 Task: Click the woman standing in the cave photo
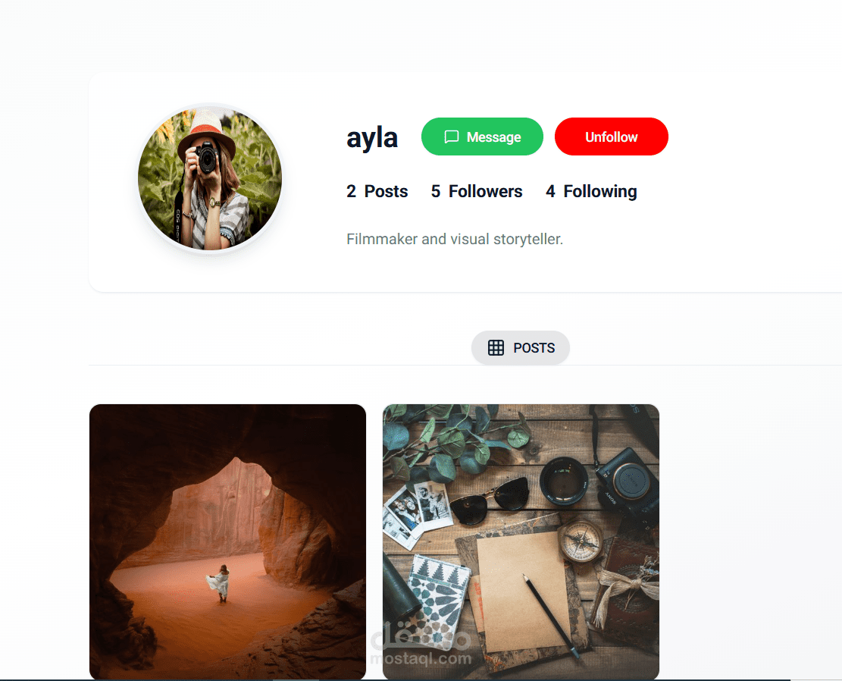(219, 583)
